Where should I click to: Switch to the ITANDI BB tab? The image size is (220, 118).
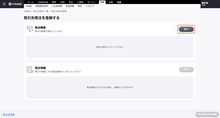click(43, 2)
